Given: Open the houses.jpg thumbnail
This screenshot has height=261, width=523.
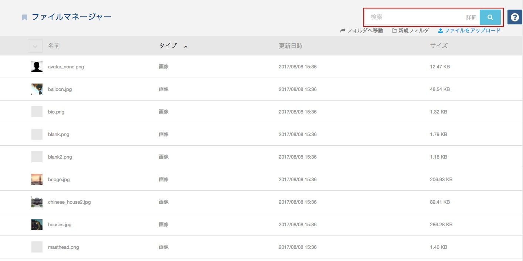Looking at the screenshot, I should pyautogui.click(x=37, y=224).
